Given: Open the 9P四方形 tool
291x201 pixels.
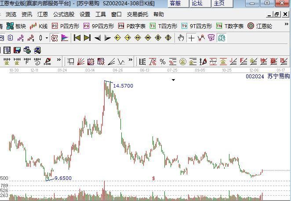Looking at the screenshot, I should [x=98, y=26].
